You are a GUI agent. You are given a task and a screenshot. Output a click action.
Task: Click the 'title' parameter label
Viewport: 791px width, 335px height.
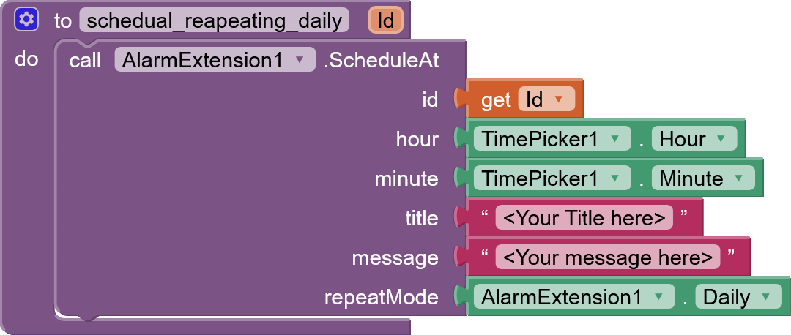click(x=421, y=218)
